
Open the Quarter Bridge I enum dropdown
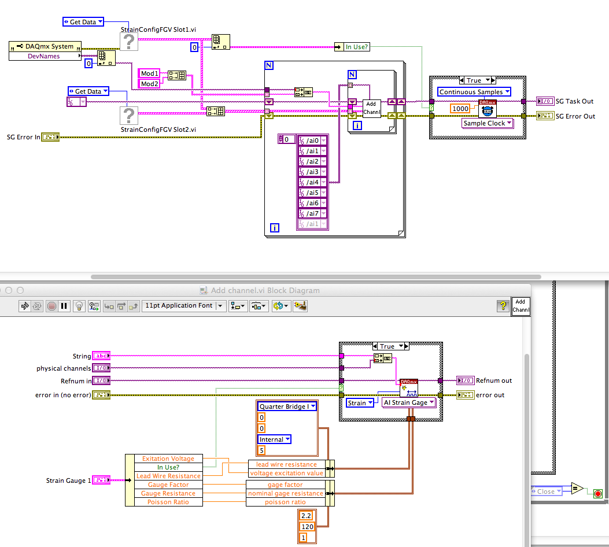287,406
